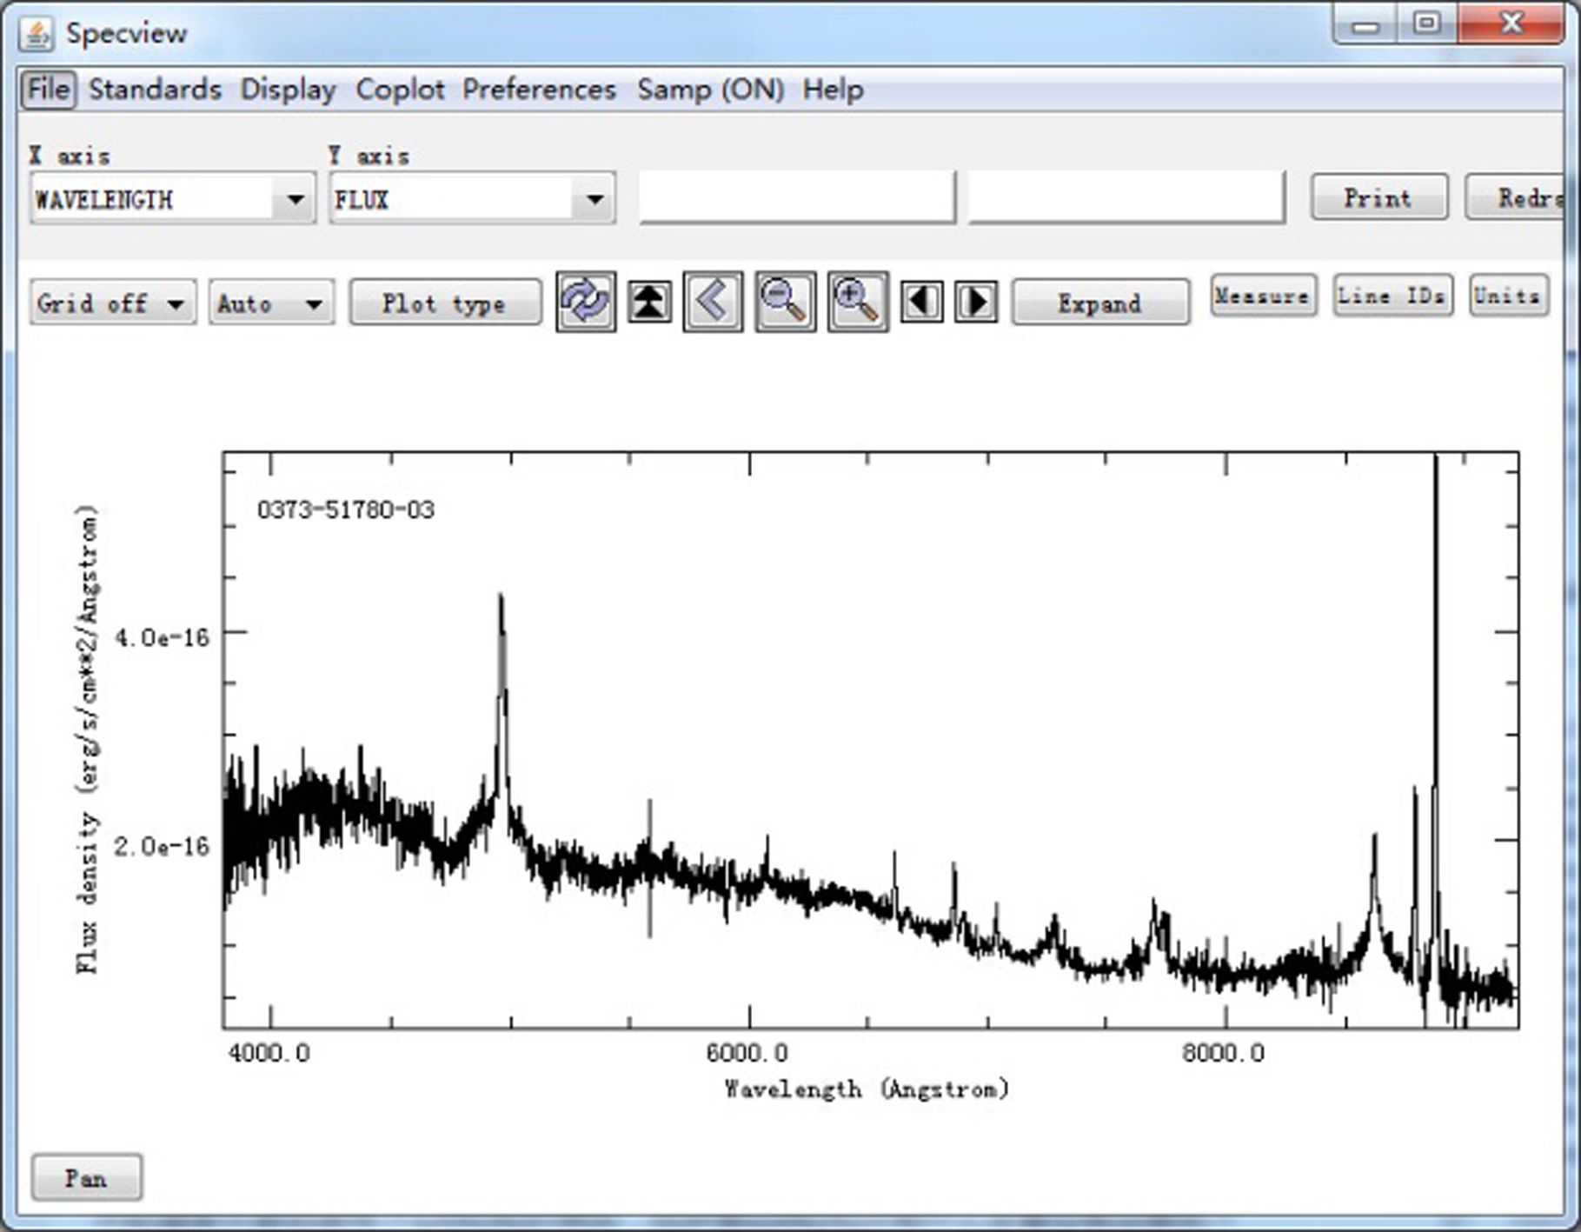This screenshot has height=1232, width=1581.
Task: Zoom in with the plus magnifier
Action: [x=857, y=302]
